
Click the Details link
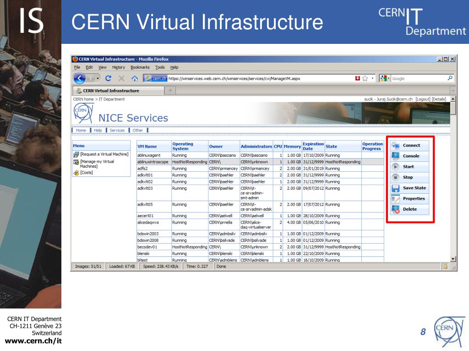[439, 99]
